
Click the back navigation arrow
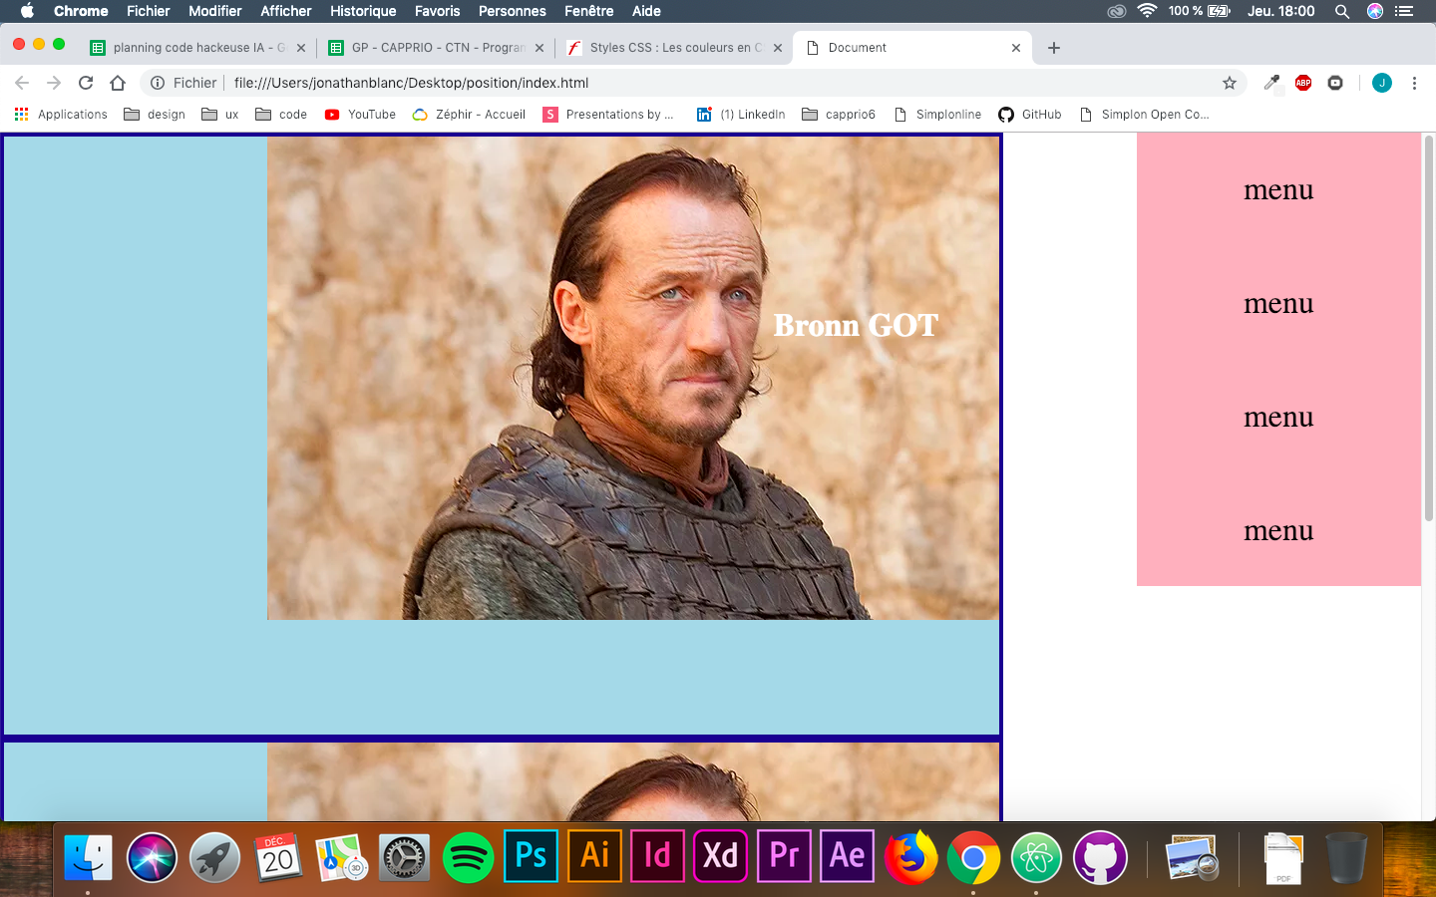pos(22,83)
